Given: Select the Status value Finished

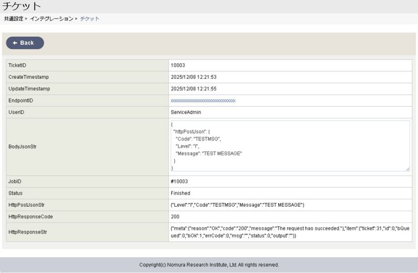Looking at the screenshot, I should coord(181,194).
